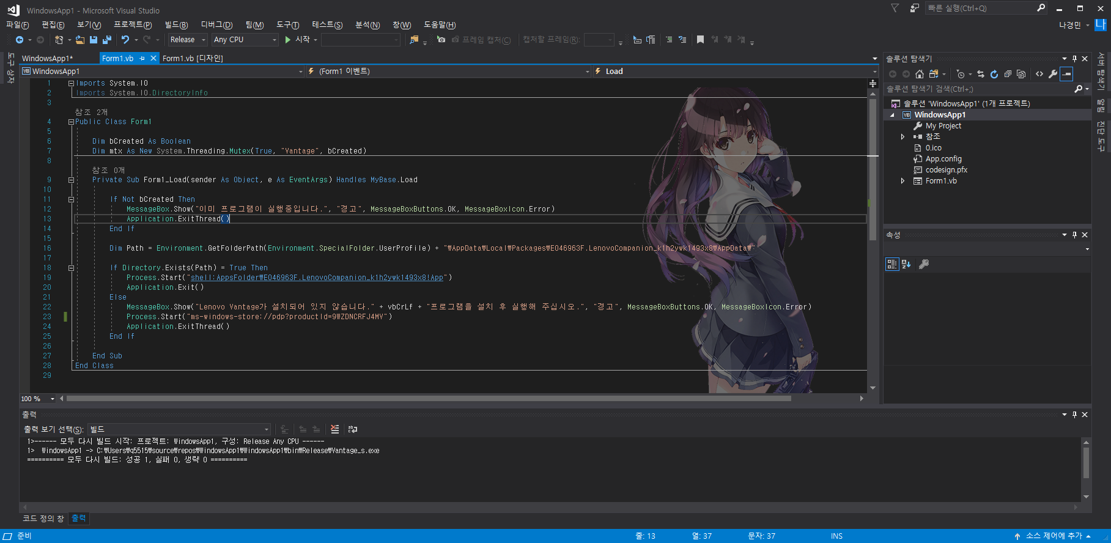Click the pending changes filter clock icon
The image size is (1111, 543).
[x=961, y=74]
